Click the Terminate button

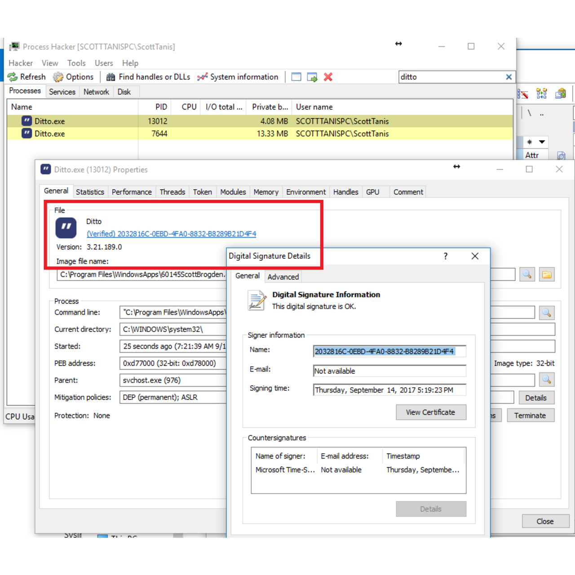click(530, 416)
